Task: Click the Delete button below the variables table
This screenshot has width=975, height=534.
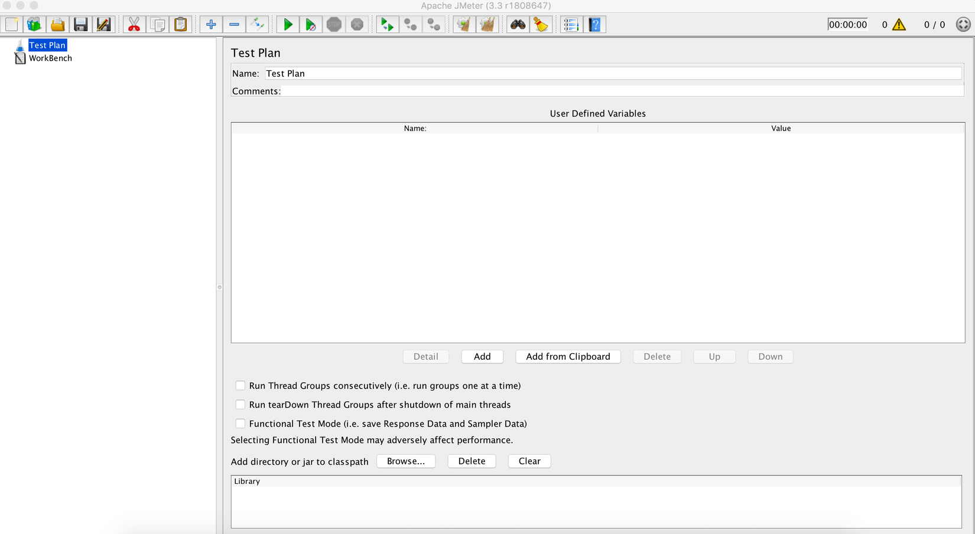Action: [x=657, y=356]
